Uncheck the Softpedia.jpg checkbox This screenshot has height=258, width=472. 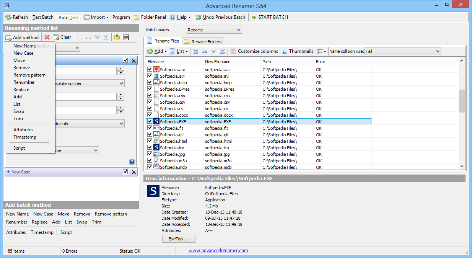coord(150,154)
